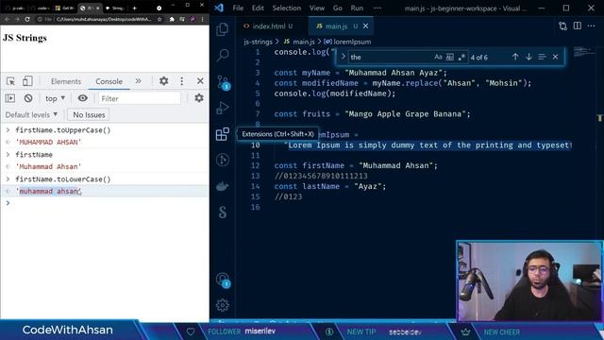604x340 pixels.
Task: Open the Run menu
Action: pos(357,8)
